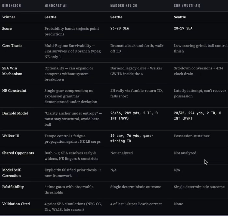This screenshot has width=228, height=216.
Task: Click N/A under SBR column
Action: tap(177, 170)
